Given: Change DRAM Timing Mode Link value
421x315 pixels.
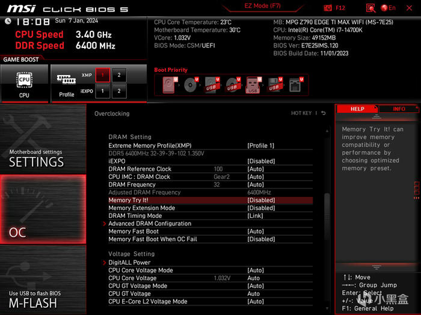Looking at the screenshot, I should point(255,215).
